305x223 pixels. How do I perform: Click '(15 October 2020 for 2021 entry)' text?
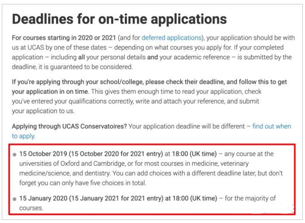(116, 154)
